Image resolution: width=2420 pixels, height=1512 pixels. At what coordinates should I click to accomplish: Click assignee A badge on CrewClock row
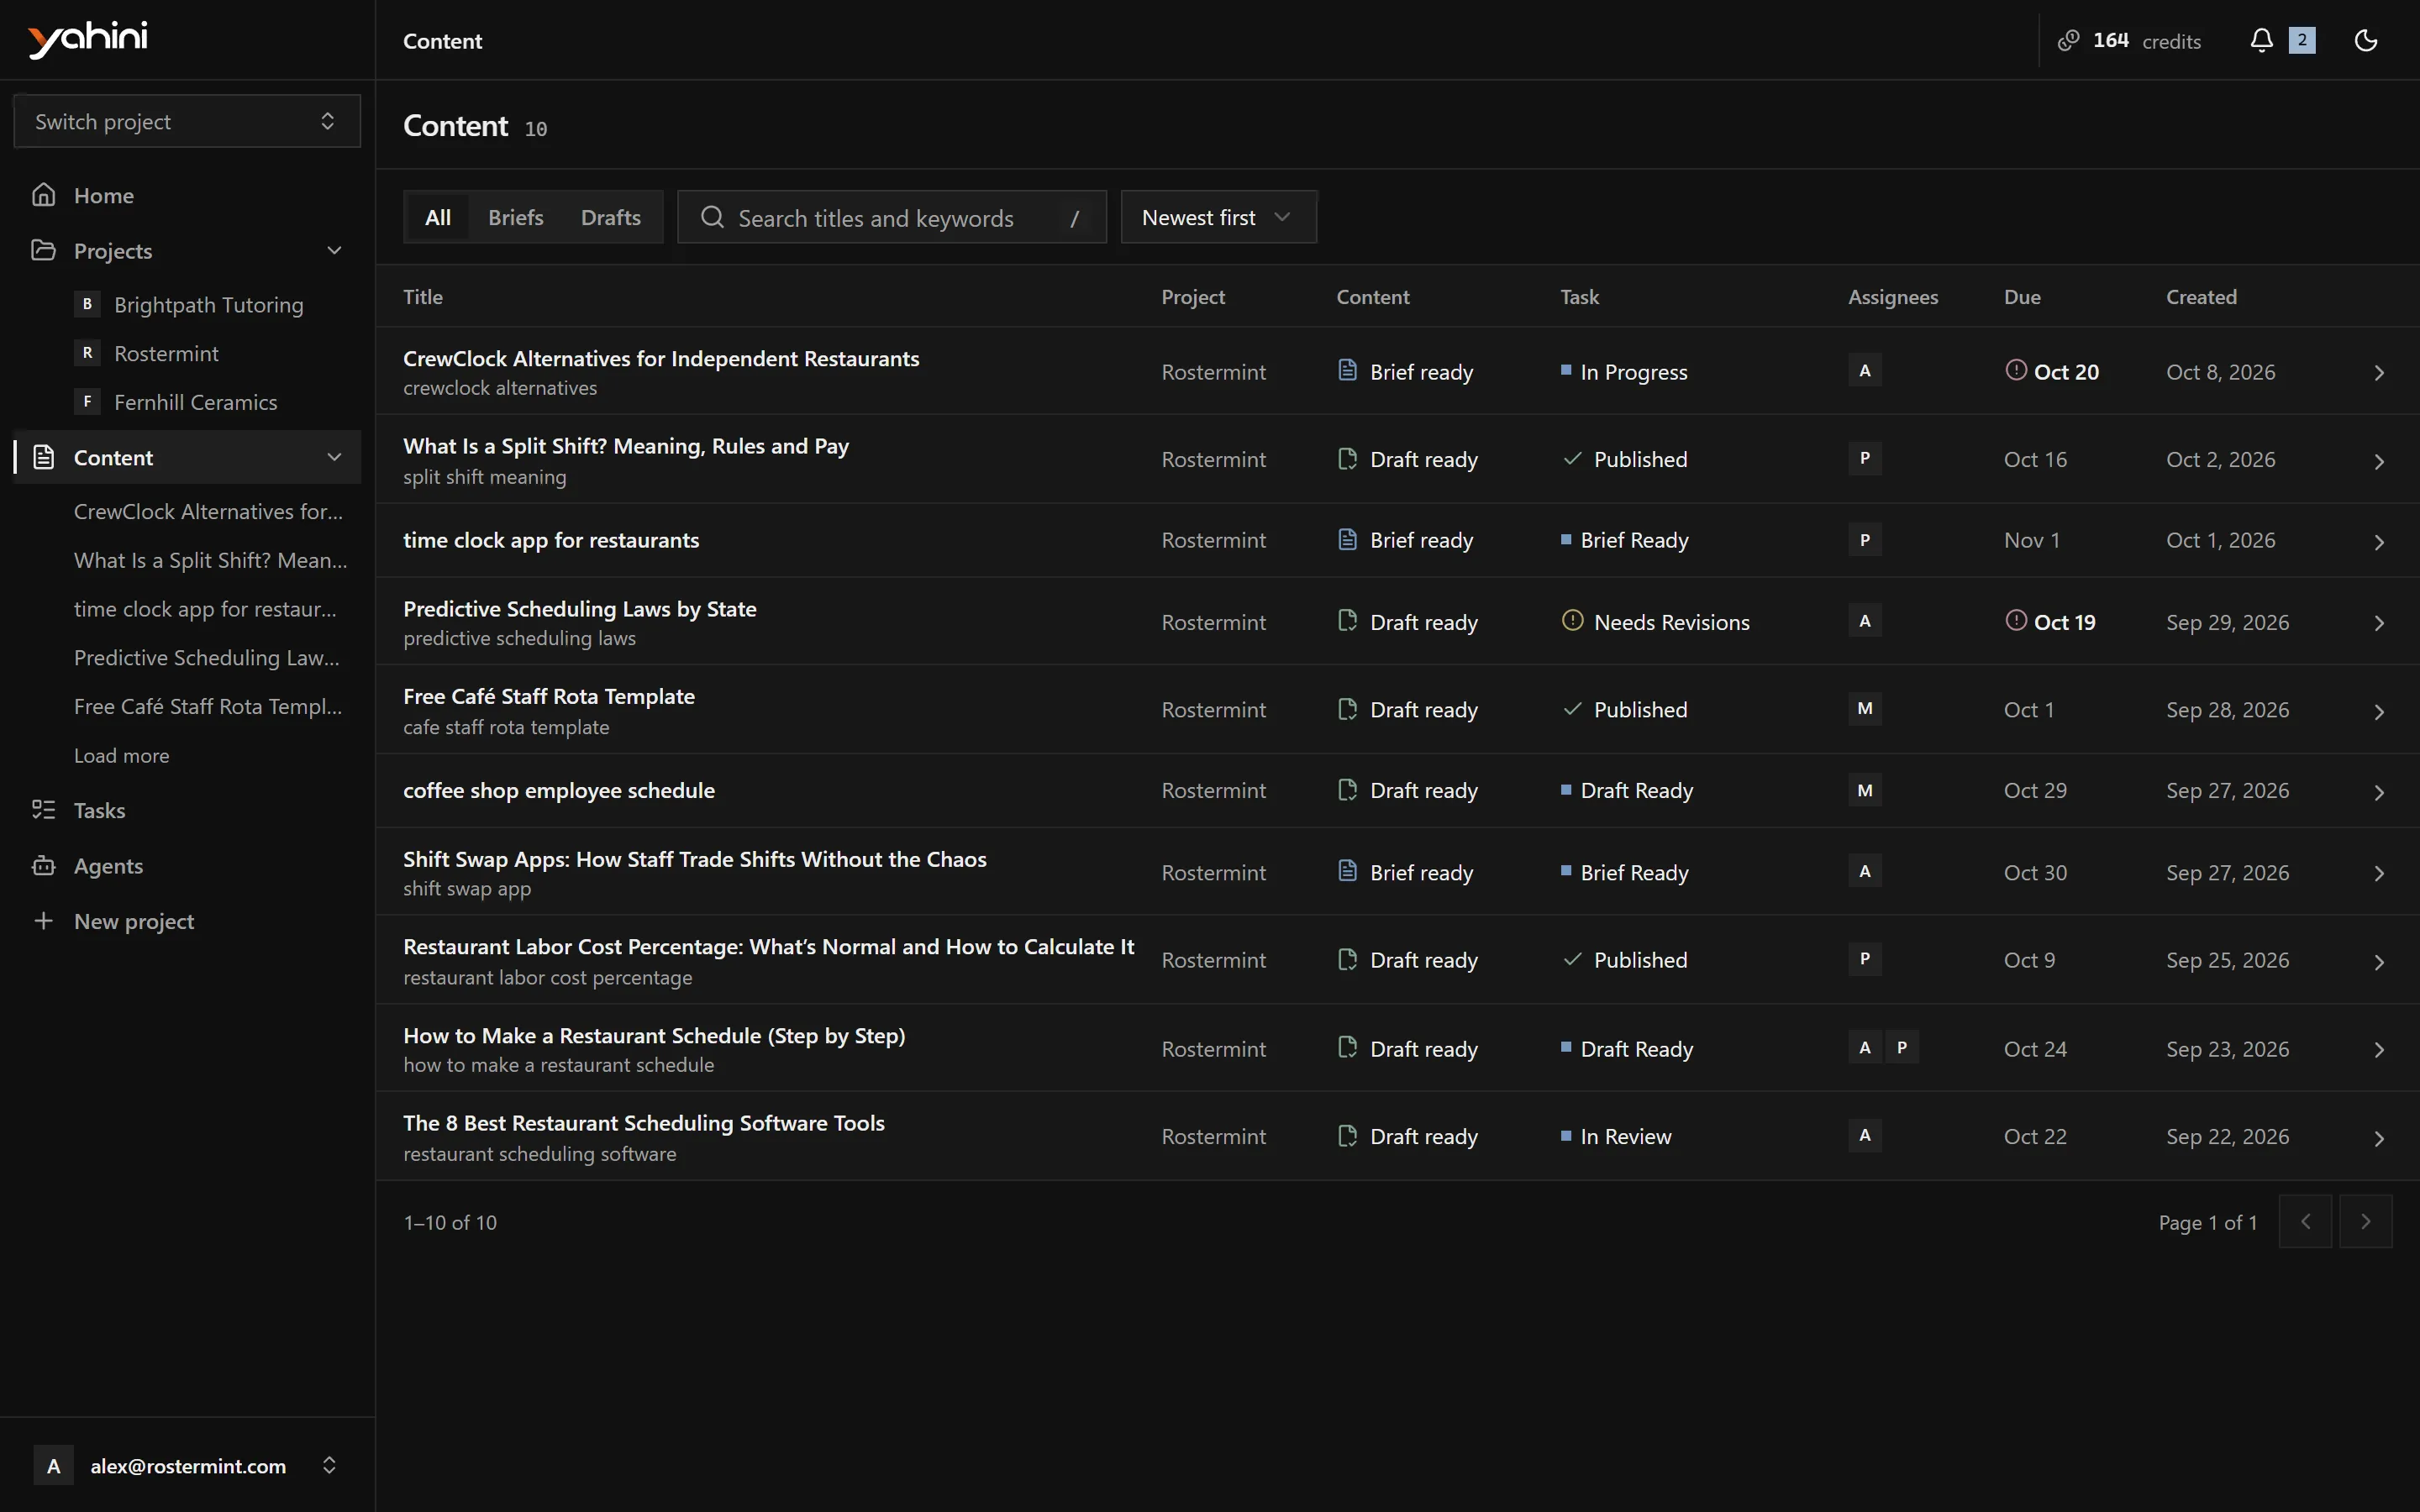point(1864,370)
